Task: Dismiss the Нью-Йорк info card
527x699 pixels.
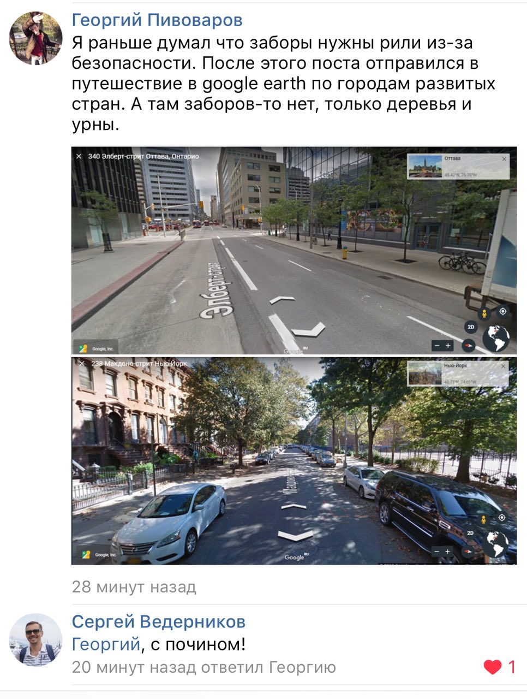Action: pyautogui.click(x=504, y=365)
